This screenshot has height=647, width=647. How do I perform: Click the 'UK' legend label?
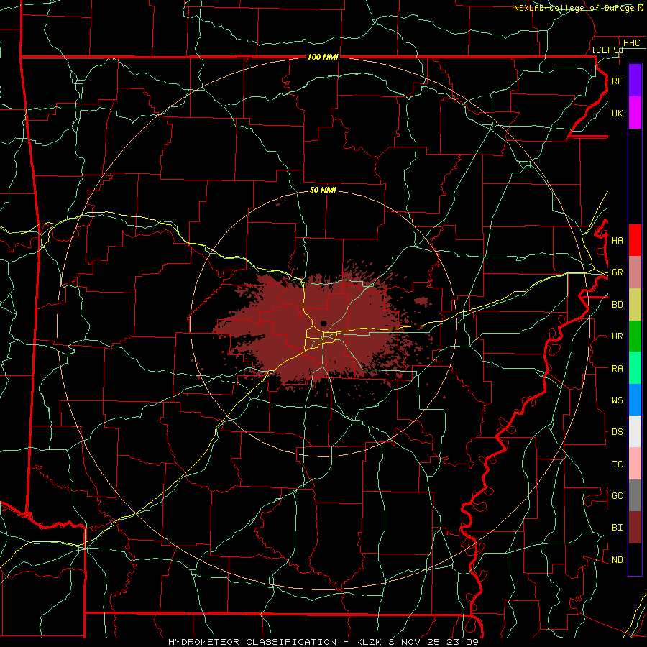tap(618, 113)
